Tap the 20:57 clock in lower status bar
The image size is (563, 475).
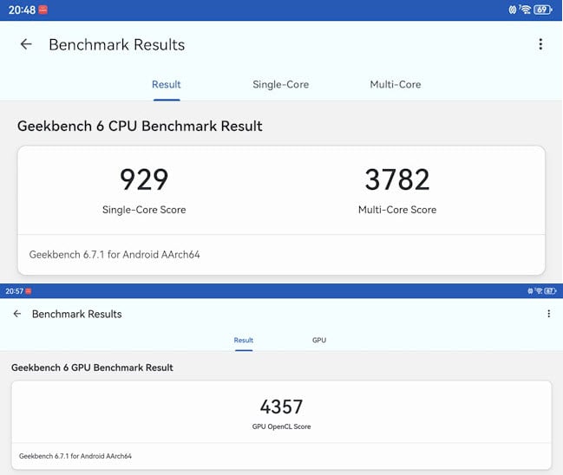[x=15, y=291]
